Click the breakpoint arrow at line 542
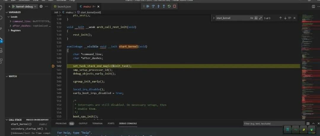The image size is (320, 136). (53, 66)
